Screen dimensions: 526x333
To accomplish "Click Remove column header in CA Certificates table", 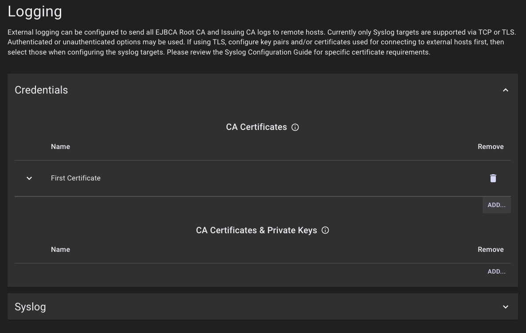I will pos(491,147).
